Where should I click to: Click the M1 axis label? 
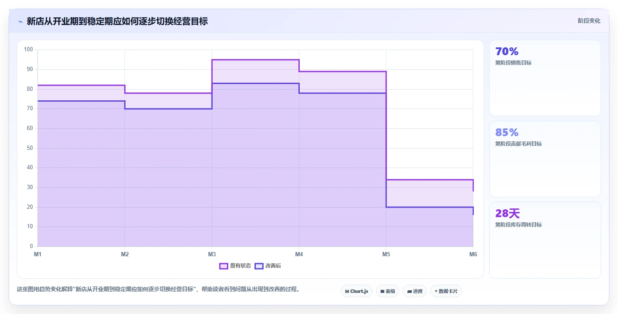pyautogui.click(x=38, y=255)
